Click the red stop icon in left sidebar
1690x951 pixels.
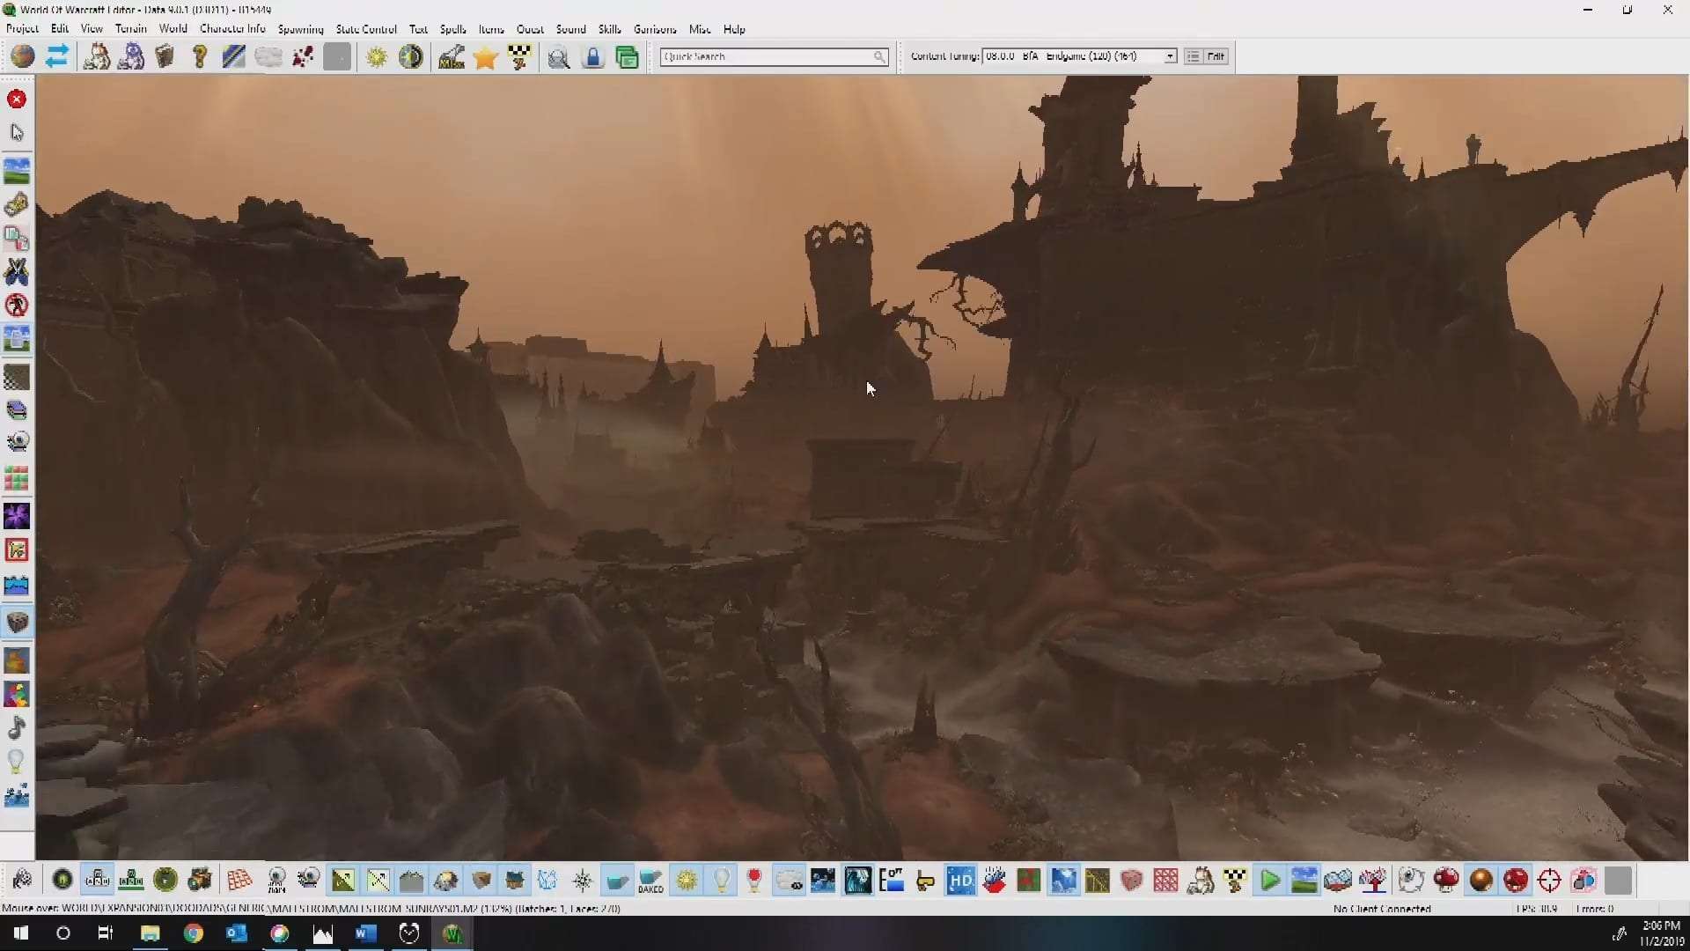[x=17, y=100]
